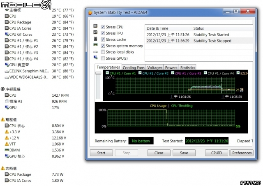The height and width of the screenshot is (186, 263).
Task: Maximize the System Stability Test window
Action: tap(236, 11)
